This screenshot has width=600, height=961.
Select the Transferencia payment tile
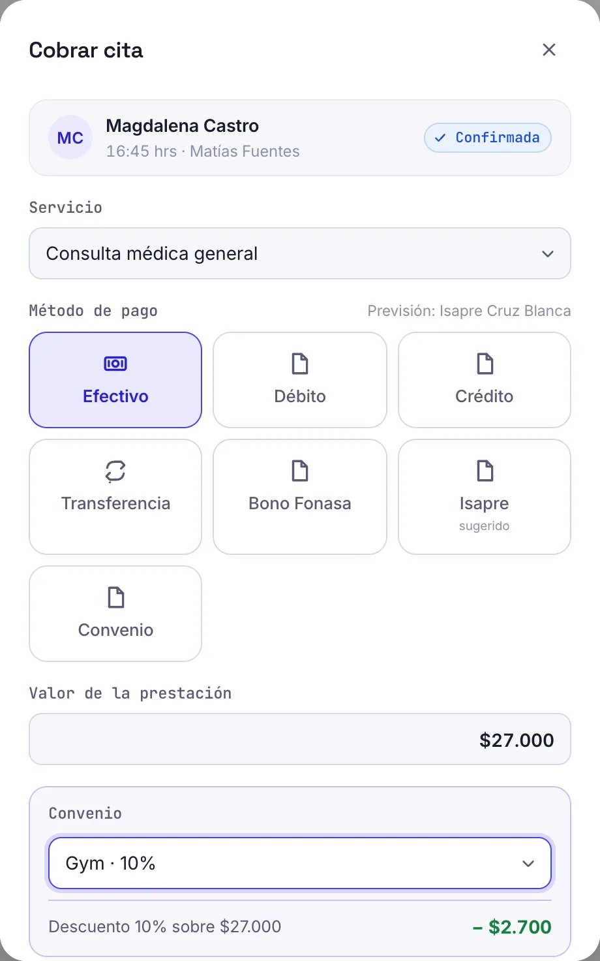(x=115, y=497)
